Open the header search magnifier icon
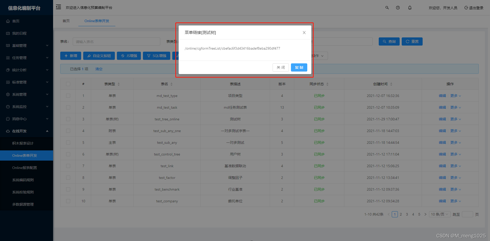 (387, 8)
